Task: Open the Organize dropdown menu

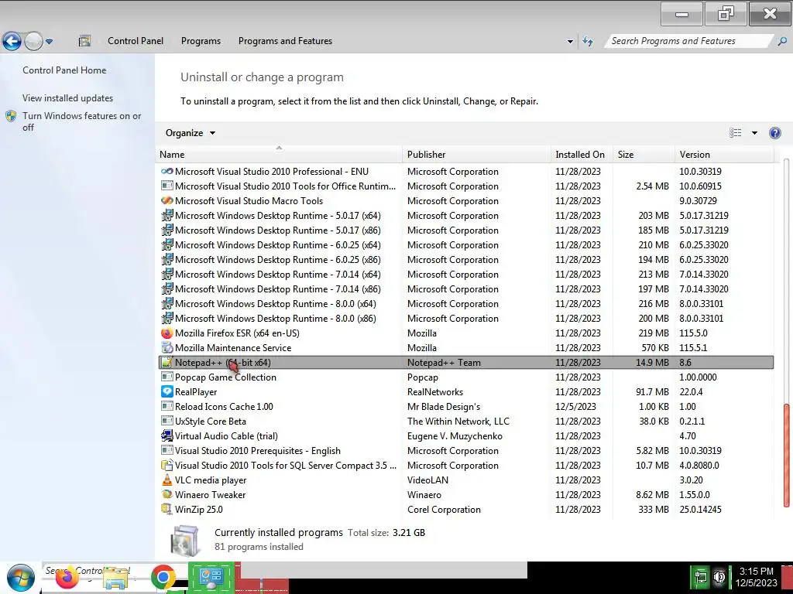Action: [191, 133]
